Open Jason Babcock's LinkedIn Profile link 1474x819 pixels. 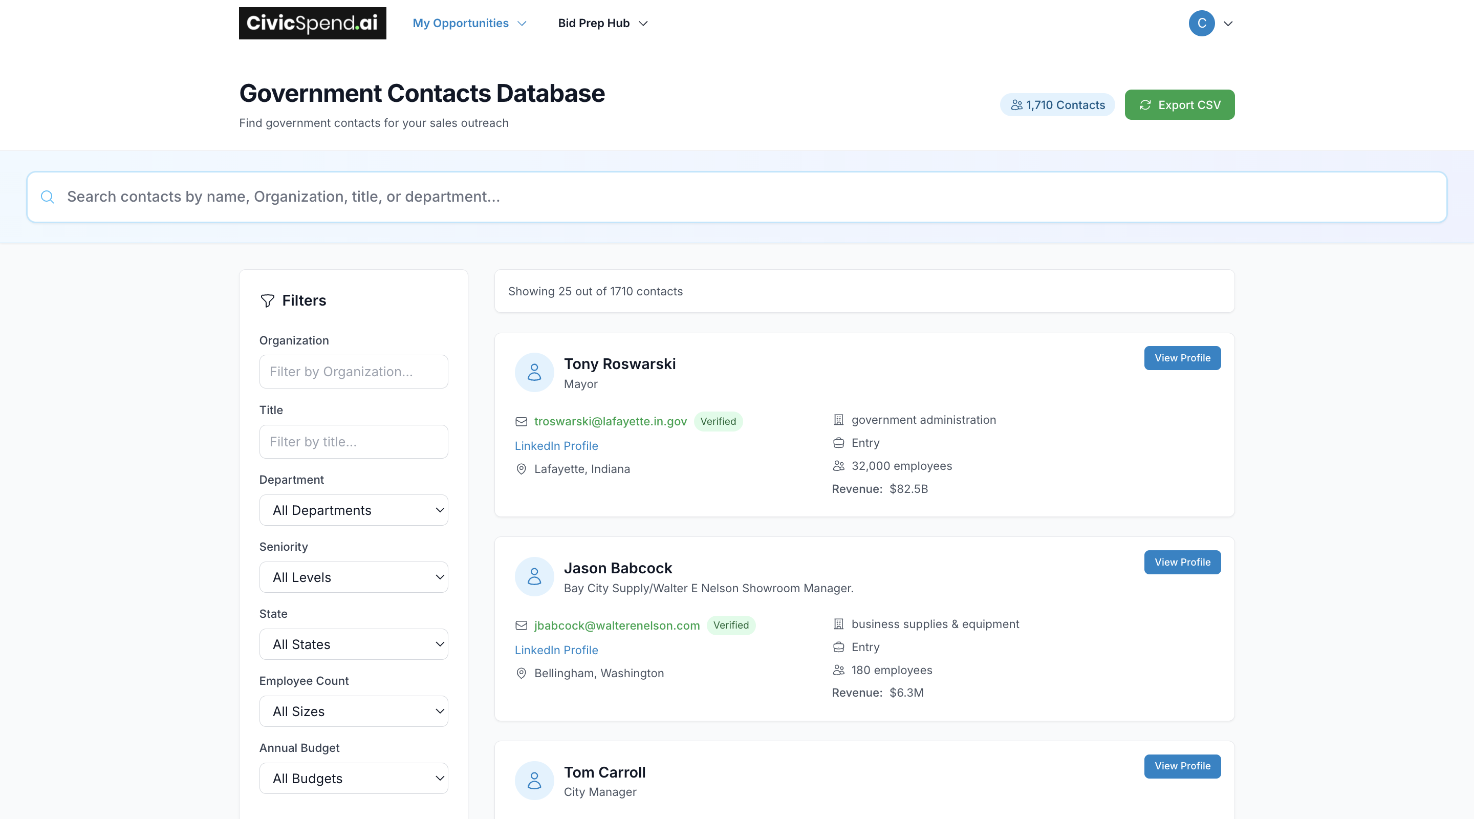556,650
